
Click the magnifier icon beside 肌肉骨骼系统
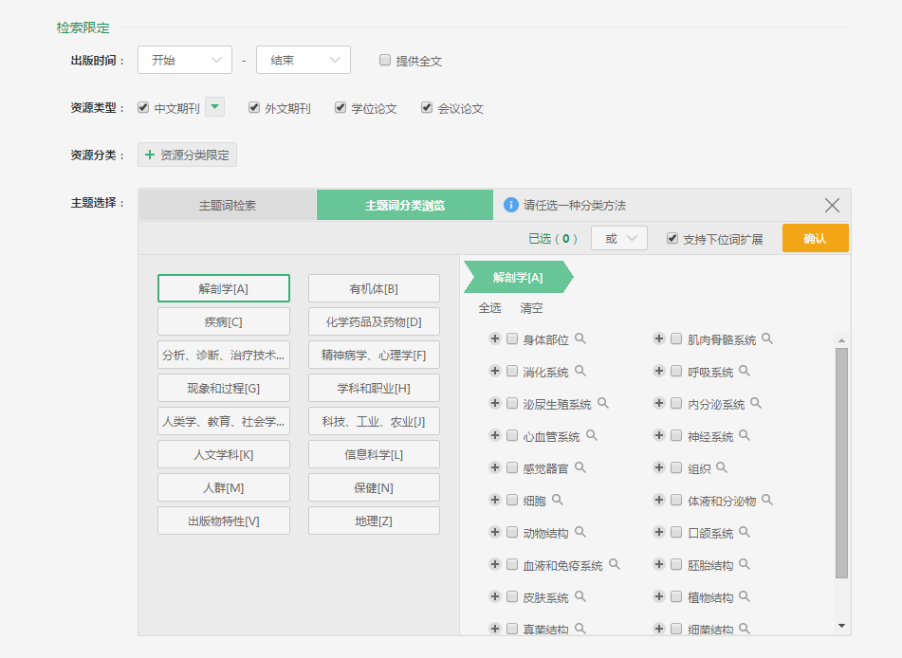click(x=767, y=338)
